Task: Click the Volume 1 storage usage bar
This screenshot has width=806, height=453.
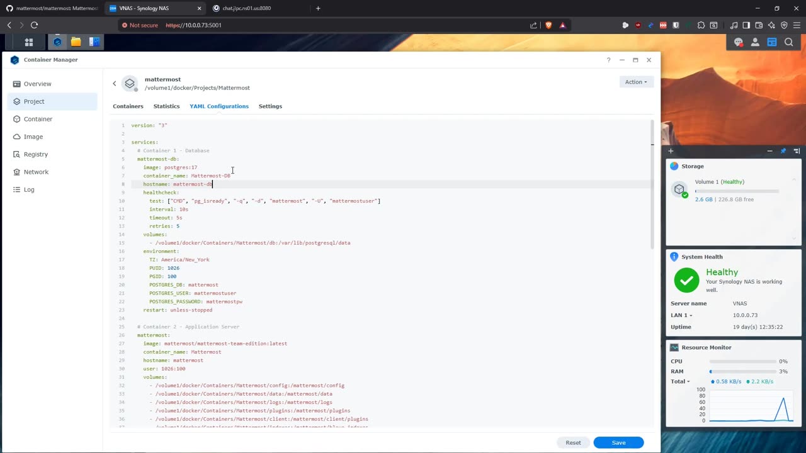Action: 737,191
